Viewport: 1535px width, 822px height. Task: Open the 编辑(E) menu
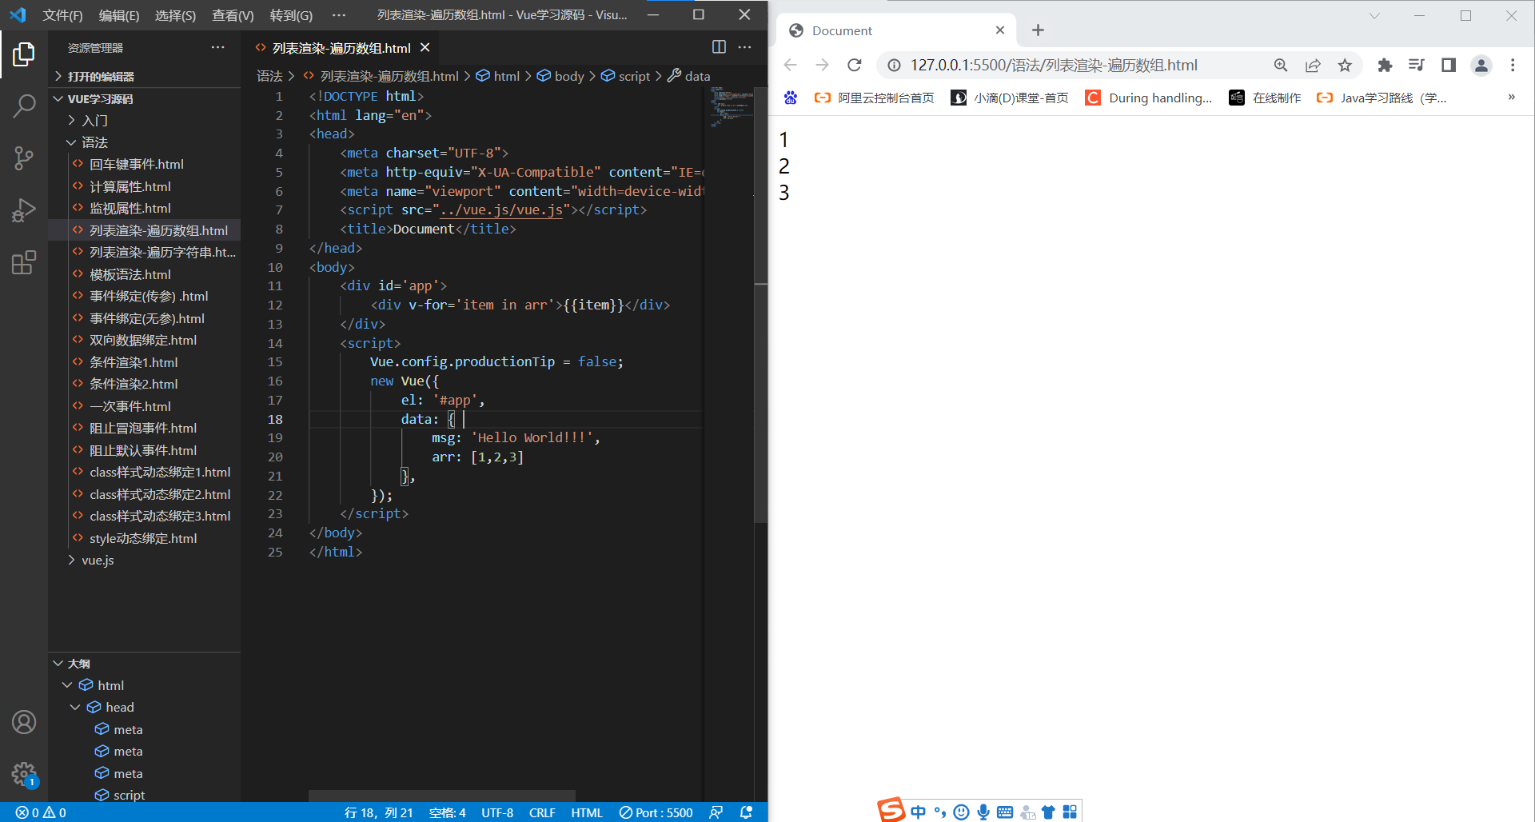click(x=119, y=15)
